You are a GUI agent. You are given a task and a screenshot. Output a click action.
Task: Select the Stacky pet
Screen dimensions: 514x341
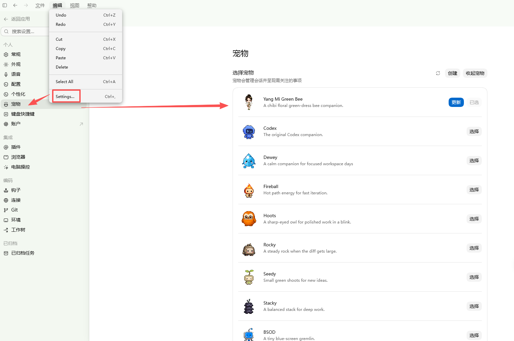(474, 306)
